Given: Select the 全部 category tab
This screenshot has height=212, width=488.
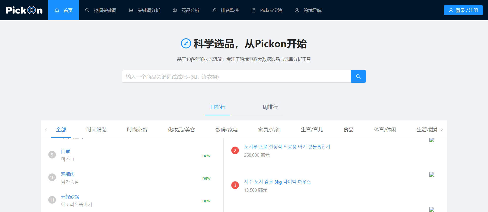Looking at the screenshot, I should (x=61, y=130).
